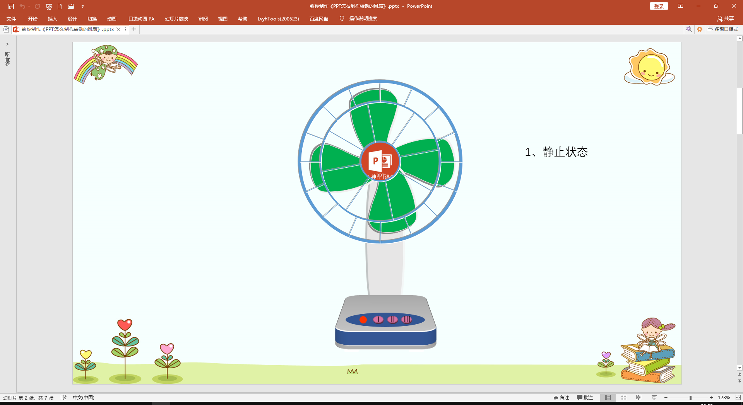This screenshot has width=743, height=405.
Task: Click the zoom slider handle
Action: [x=690, y=398]
